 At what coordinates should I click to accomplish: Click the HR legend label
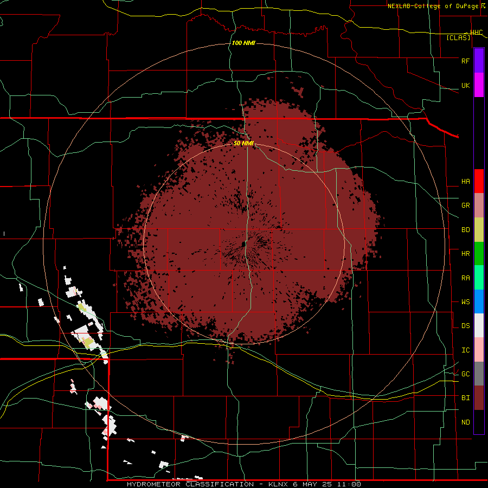pyautogui.click(x=465, y=254)
